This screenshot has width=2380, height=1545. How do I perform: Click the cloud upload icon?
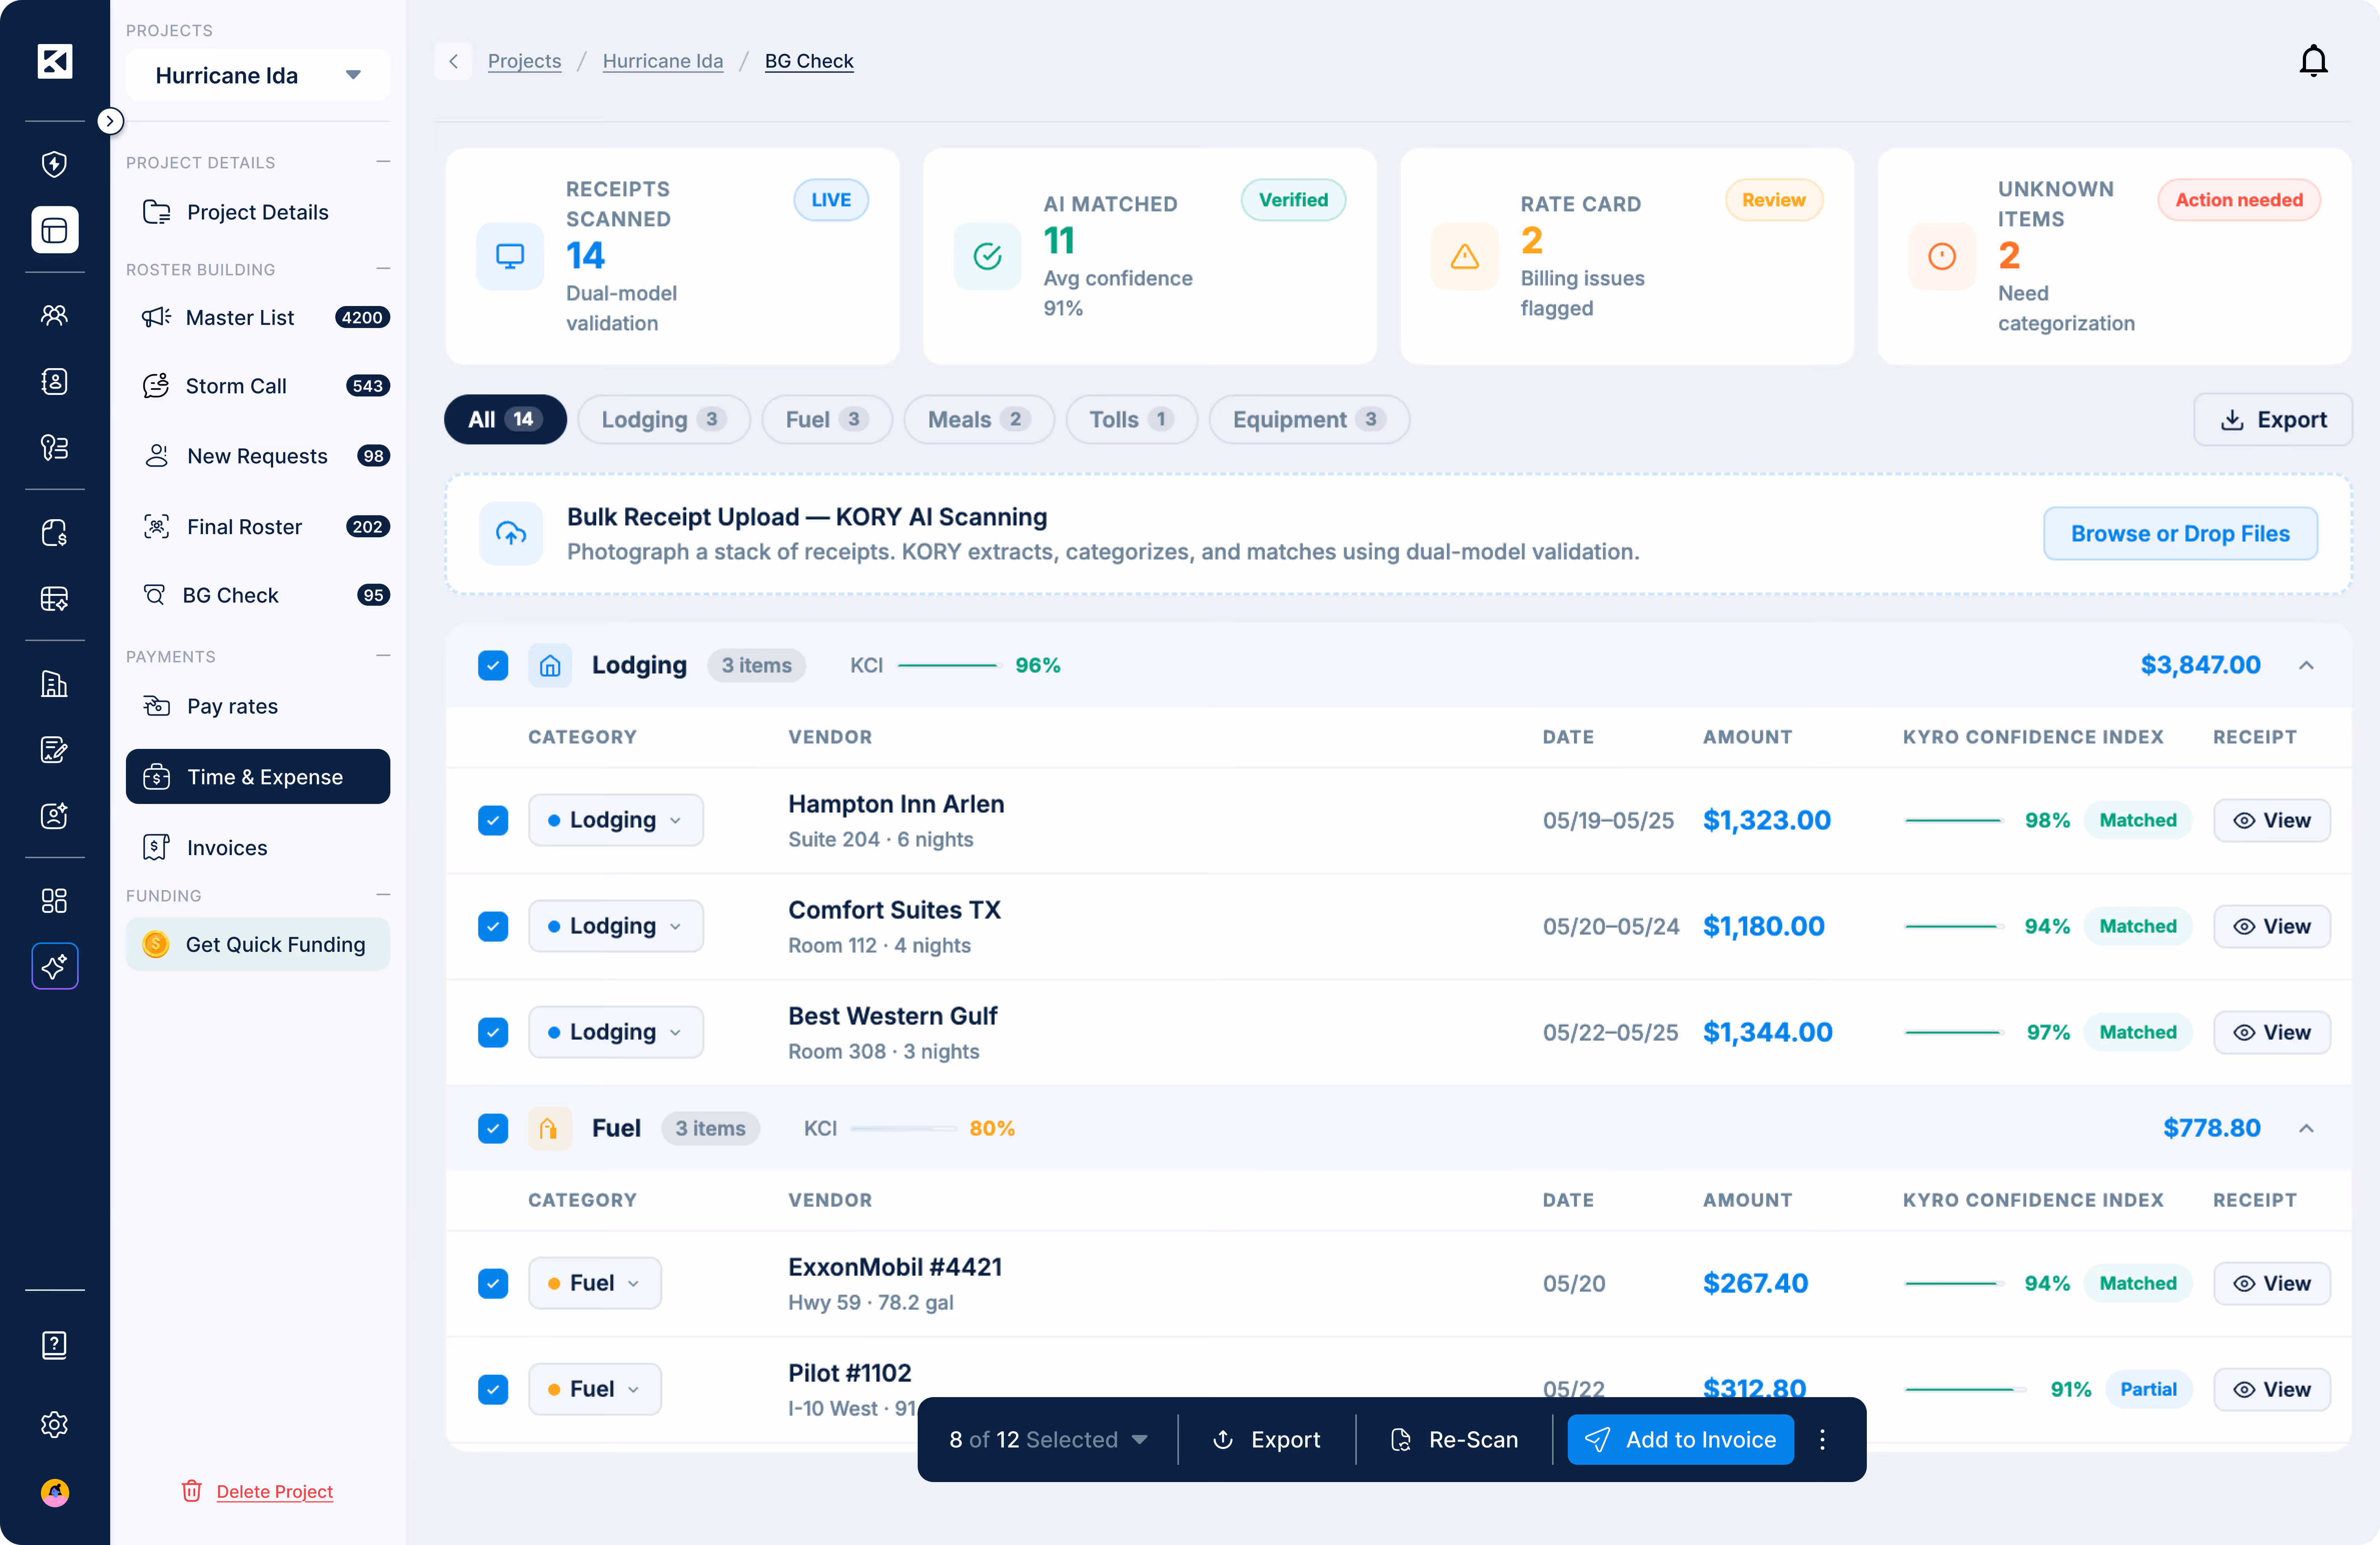point(511,534)
